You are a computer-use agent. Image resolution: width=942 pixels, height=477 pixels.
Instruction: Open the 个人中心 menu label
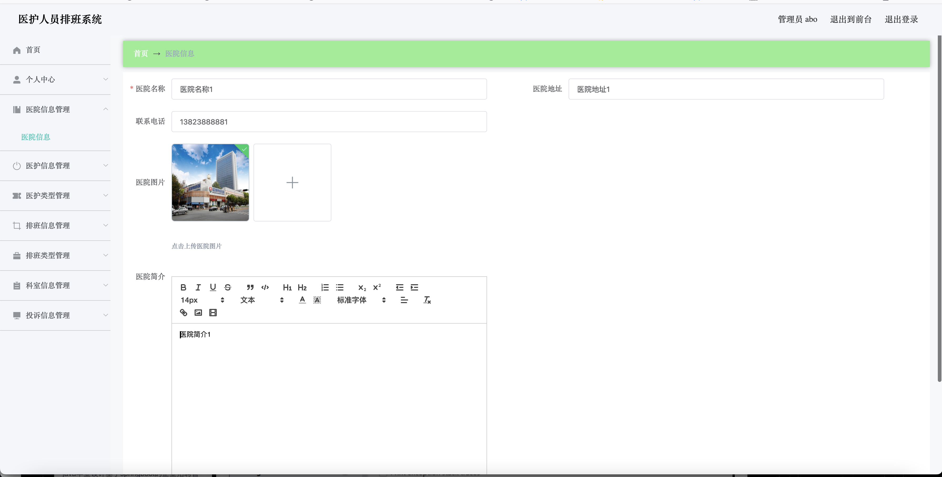(40, 80)
